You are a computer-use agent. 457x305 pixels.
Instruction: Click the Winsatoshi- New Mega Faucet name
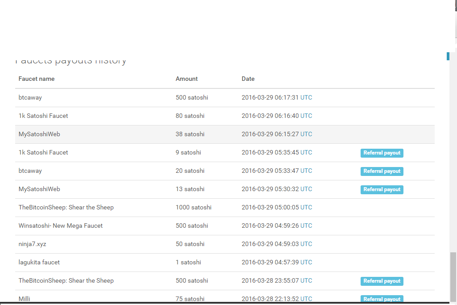click(x=61, y=226)
